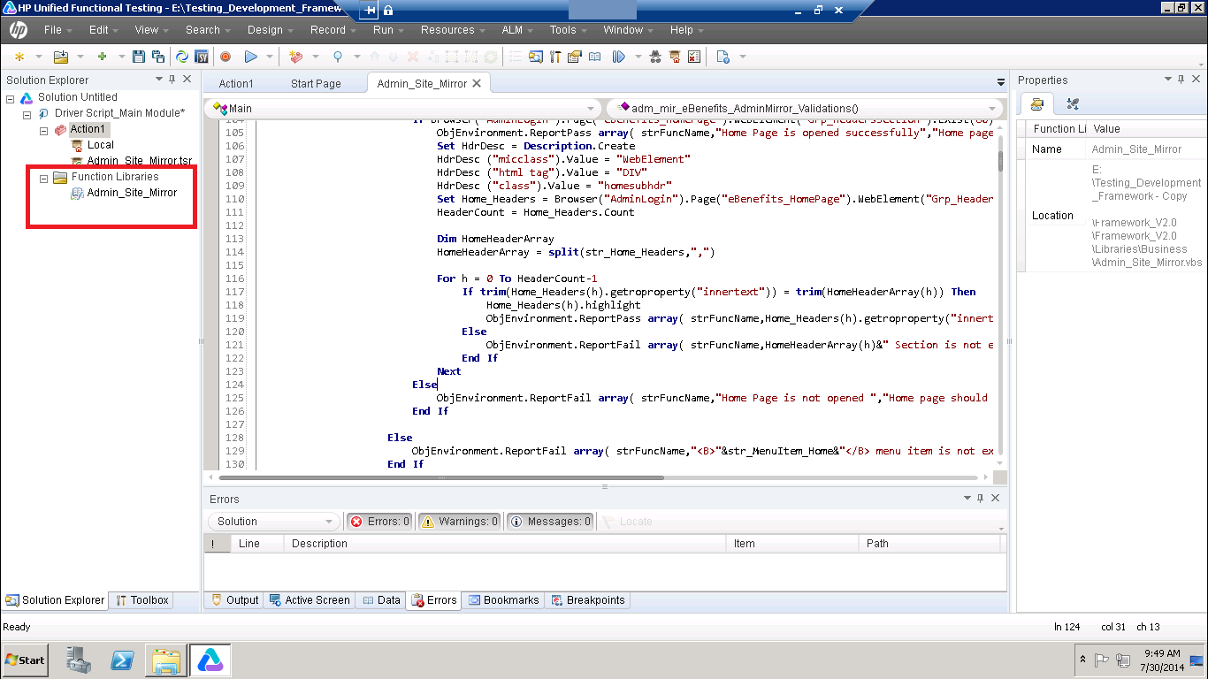View run results via the results icon
Image resolution: width=1208 pixels, height=679 pixels.
coord(693,57)
